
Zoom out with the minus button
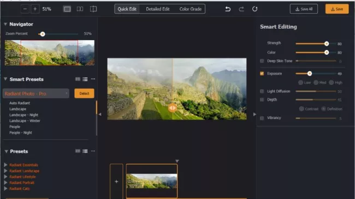25,9
